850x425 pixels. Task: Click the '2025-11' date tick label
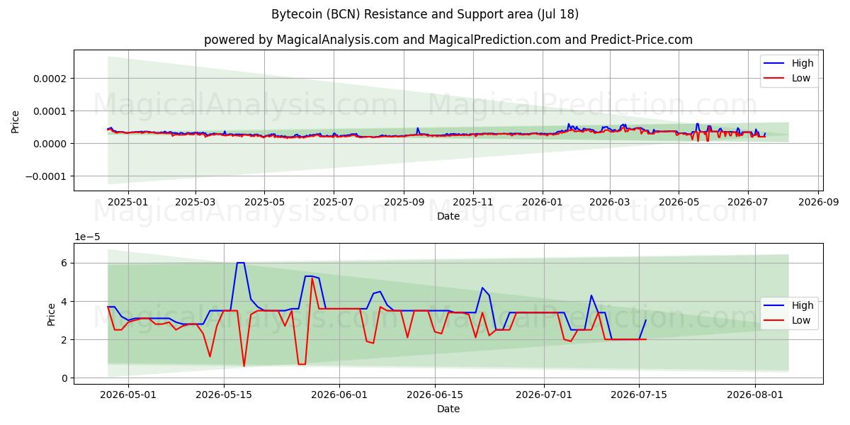[473, 203]
